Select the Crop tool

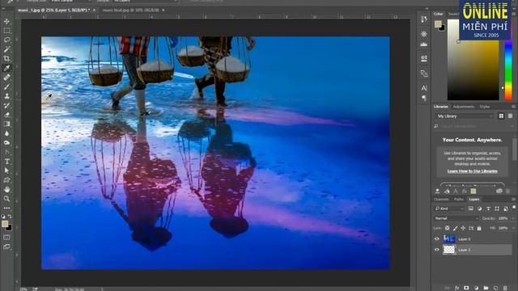point(6,59)
